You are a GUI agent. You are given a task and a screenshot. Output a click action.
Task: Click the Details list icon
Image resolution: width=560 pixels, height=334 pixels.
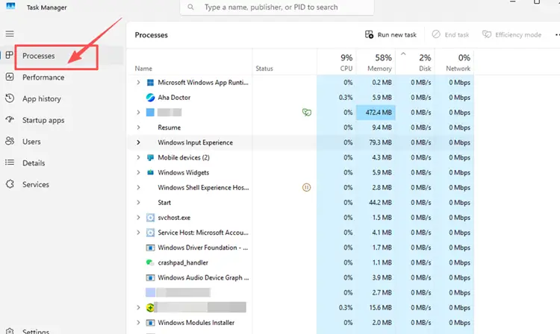point(10,163)
